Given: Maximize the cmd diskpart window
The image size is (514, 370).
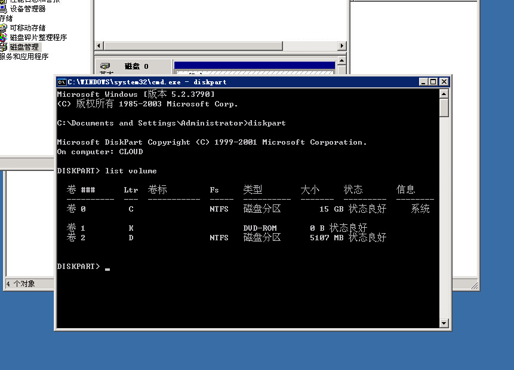Looking at the screenshot, I should (x=433, y=82).
